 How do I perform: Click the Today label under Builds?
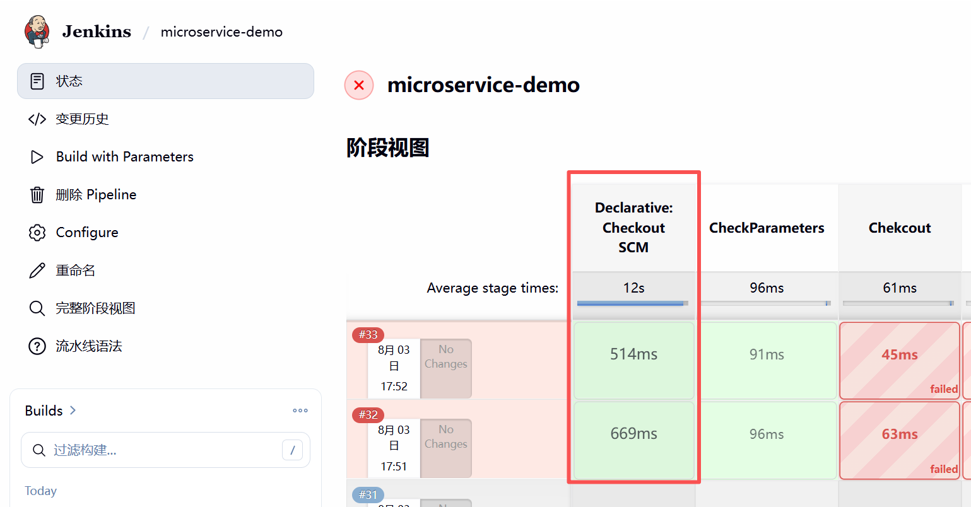[x=41, y=491]
